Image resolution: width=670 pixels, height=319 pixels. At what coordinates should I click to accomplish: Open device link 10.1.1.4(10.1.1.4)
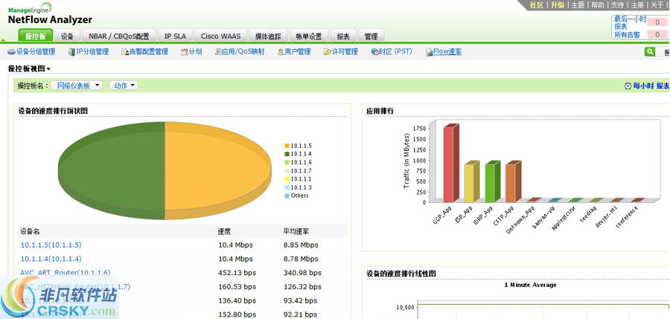click(x=51, y=259)
